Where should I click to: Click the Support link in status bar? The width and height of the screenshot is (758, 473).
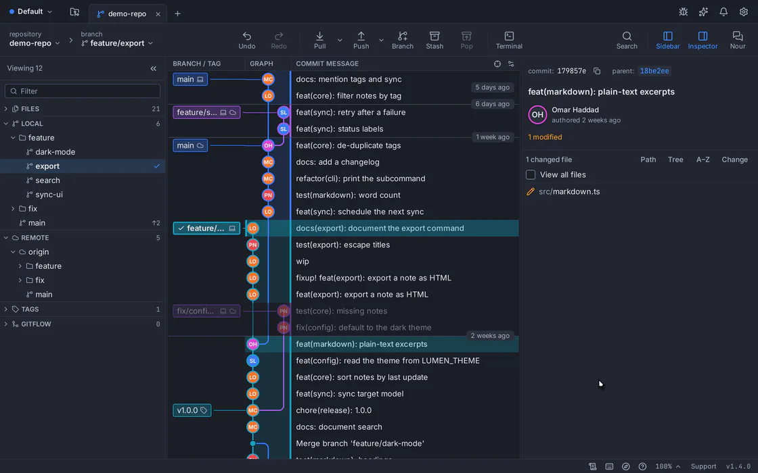[x=703, y=466]
